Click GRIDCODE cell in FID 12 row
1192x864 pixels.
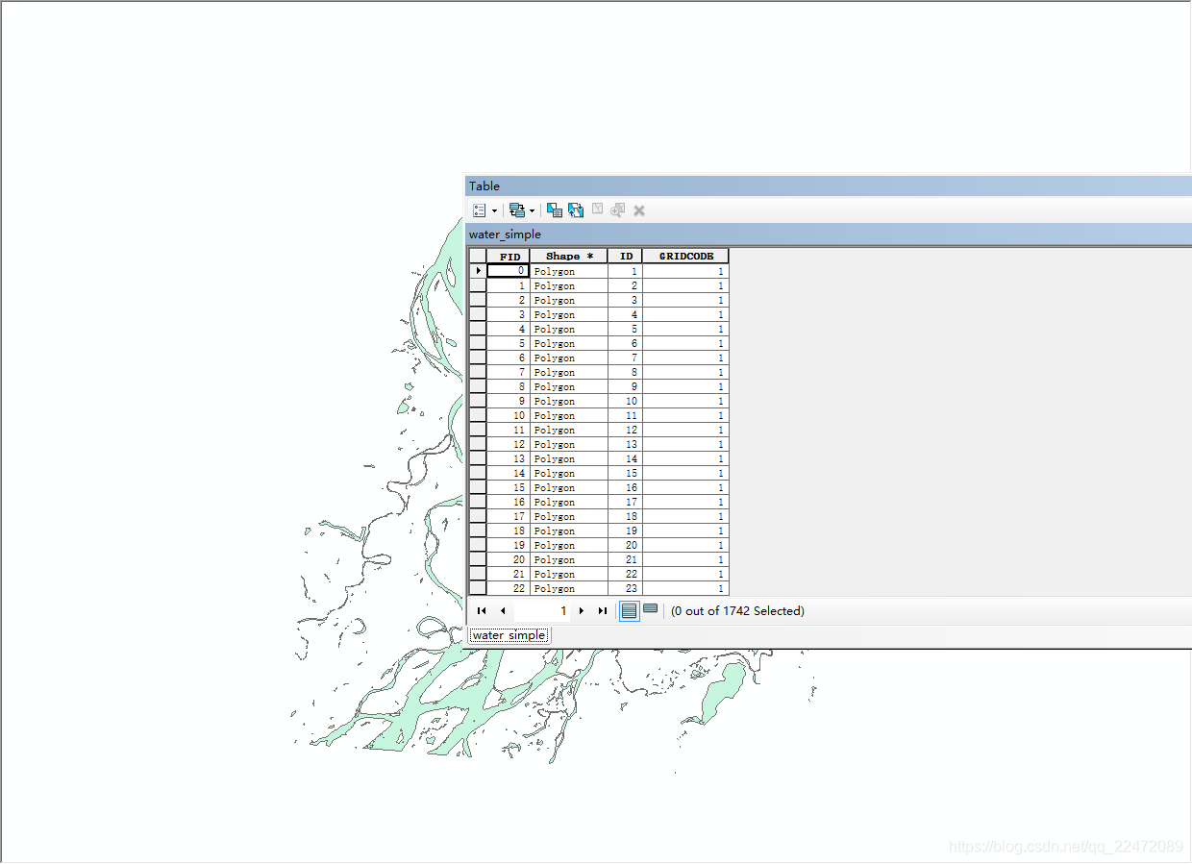(686, 444)
